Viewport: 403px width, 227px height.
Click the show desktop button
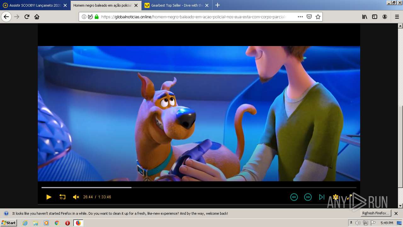[x=399, y=223]
